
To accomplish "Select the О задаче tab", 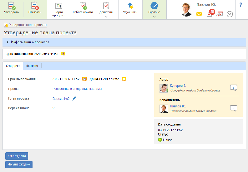I will pyautogui.click(x=13, y=66).
